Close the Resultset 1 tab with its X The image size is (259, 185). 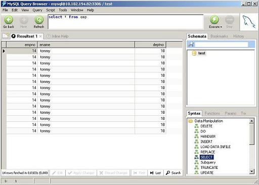40,36
